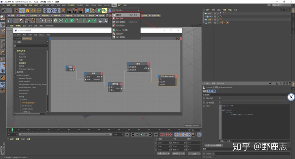
Task: Toggle Z axis lock
Action: pyautogui.click(x=57, y=11)
